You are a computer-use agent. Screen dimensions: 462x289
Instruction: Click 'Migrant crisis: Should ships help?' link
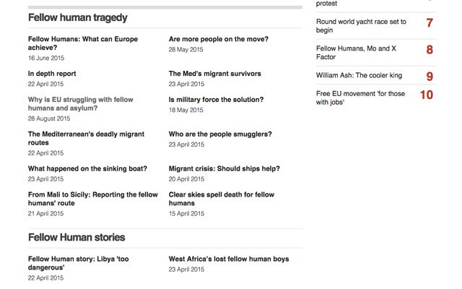coord(225,168)
